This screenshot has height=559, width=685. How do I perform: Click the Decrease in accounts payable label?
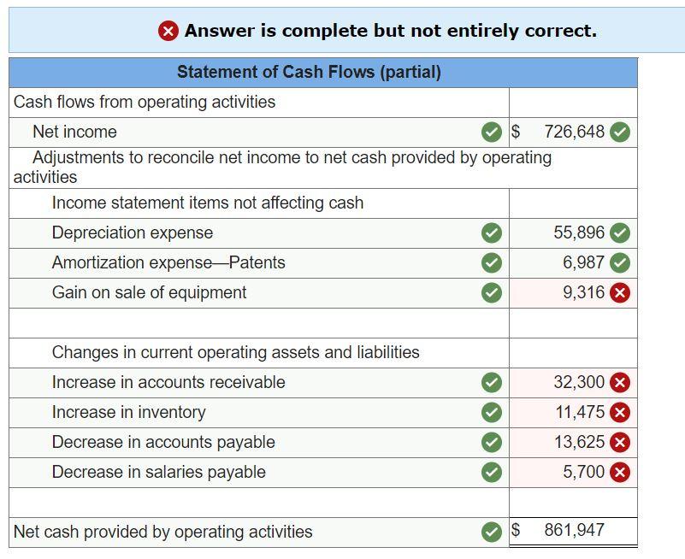[161, 442]
